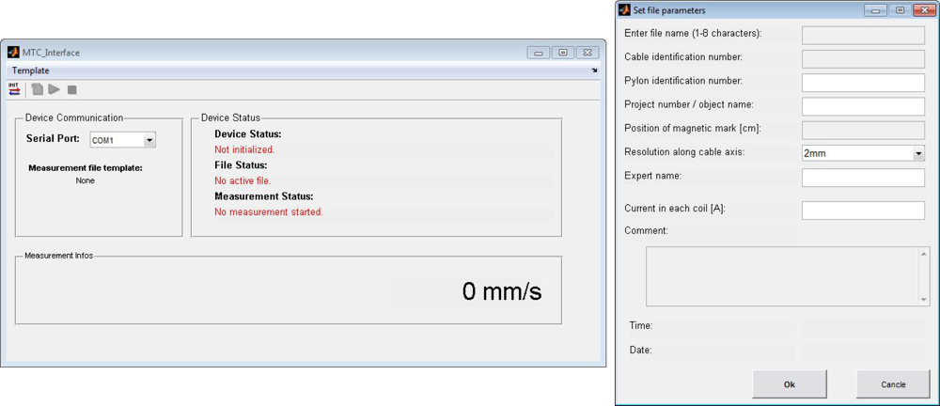This screenshot has height=406, width=940.
Task: Click the 'No measurement started.' status text
Action: (269, 211)
